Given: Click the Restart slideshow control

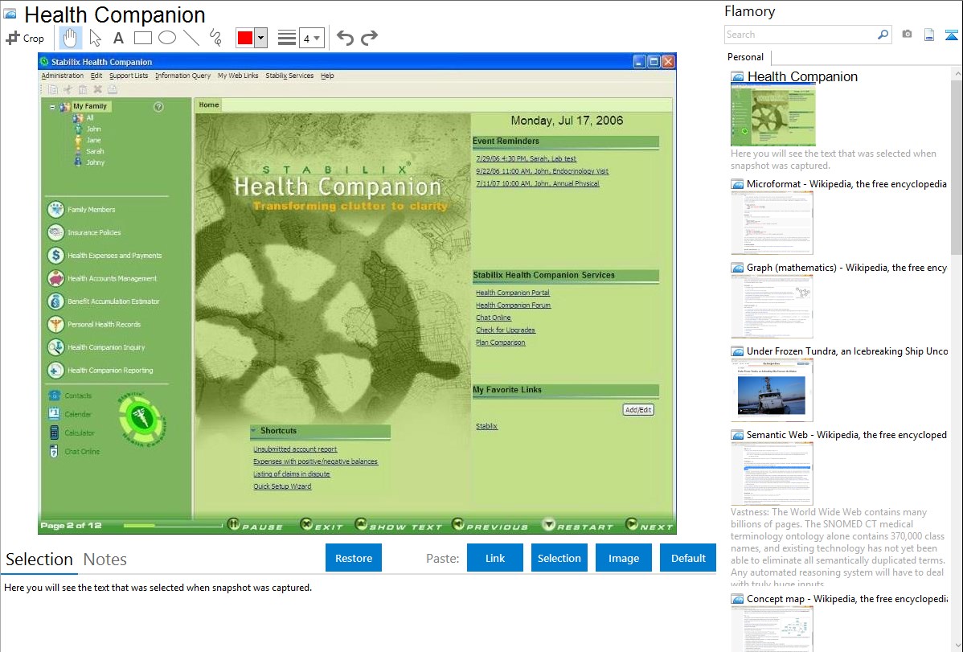Looking at the screenshot, I should [578, 526].
